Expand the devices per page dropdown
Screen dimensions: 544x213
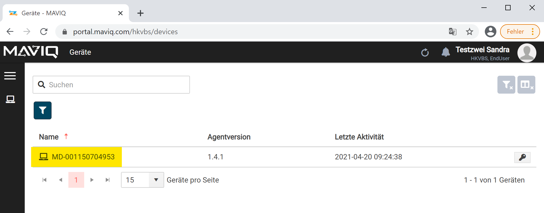coord(156,180)
